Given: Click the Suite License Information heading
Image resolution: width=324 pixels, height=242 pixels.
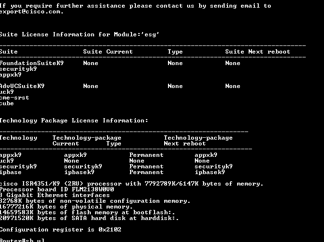Looking at the screenshot, I should tap(79, 34).
